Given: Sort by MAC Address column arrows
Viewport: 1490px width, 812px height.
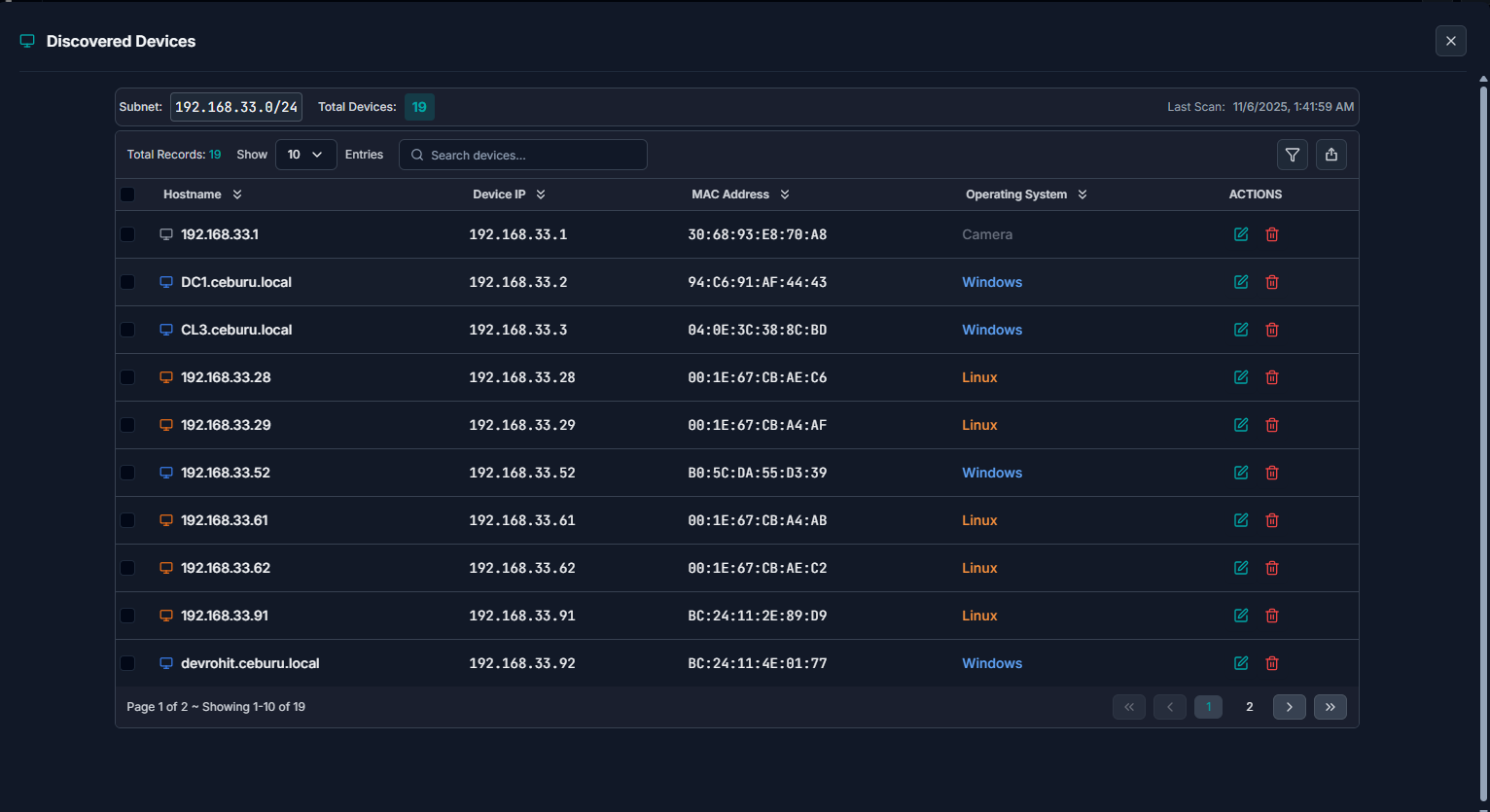Looking at the screenshot, I should (785, 194).
